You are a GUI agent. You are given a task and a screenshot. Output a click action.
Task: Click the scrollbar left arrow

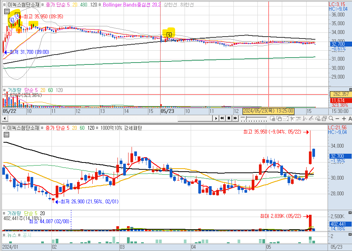click(x=5, y=118)
